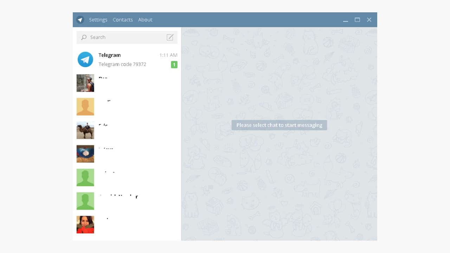Click the camel photo chat avatar
Viewport: 450px width, 253px height.
85,130
